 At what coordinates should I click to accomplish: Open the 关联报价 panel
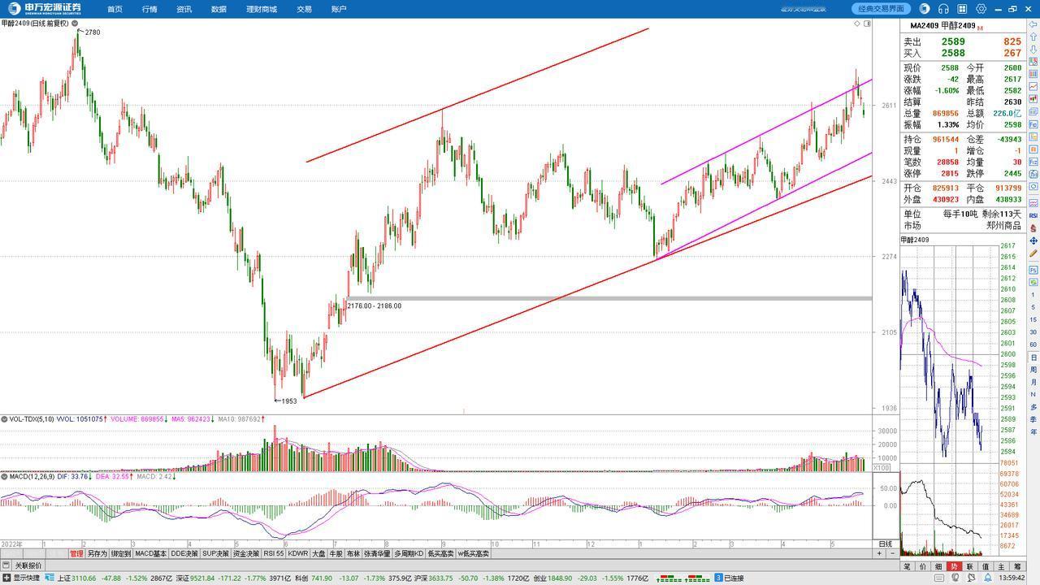click(28, 565)
